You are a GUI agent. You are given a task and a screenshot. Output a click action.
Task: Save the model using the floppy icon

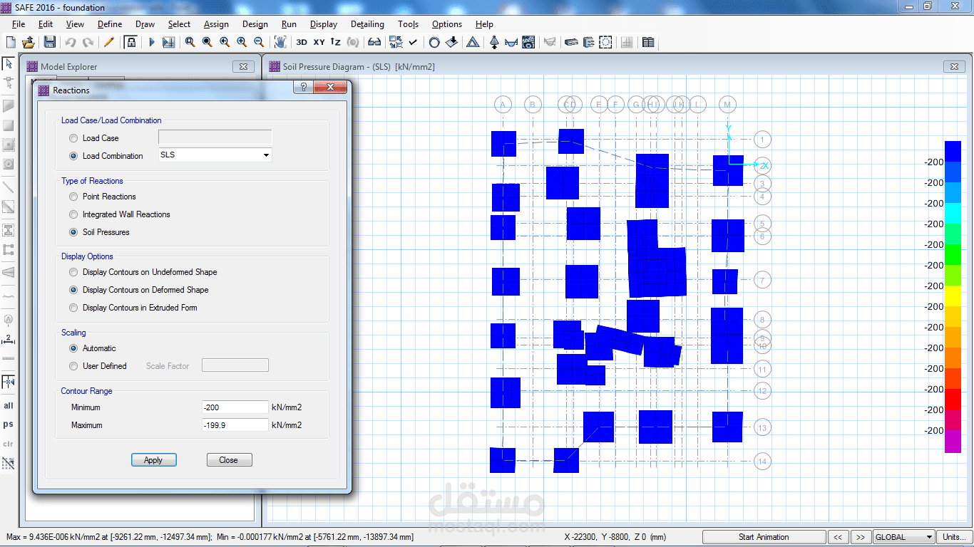(x=49, y=42)
